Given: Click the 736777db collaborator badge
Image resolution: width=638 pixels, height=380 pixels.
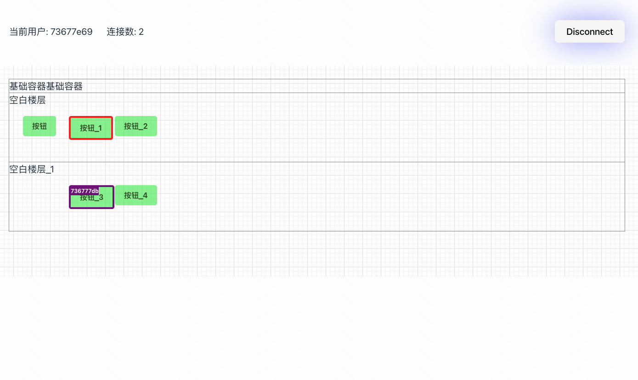Looking at the screenshot, I should [x=85, y=191].
